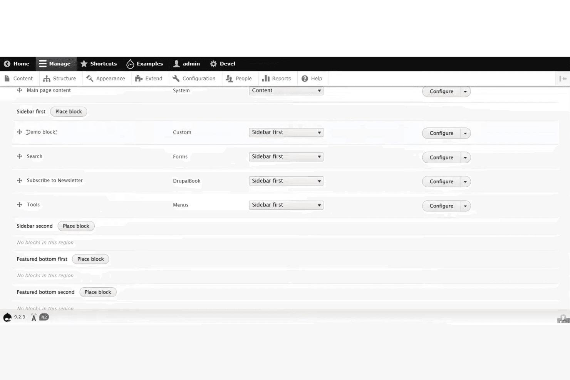
Task: Click the drag handle for Search block
Action: (x=20, y=156)
